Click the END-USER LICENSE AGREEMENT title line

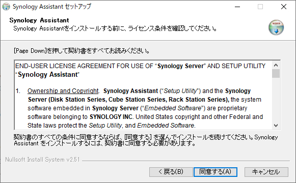click(x=141, y=66)
